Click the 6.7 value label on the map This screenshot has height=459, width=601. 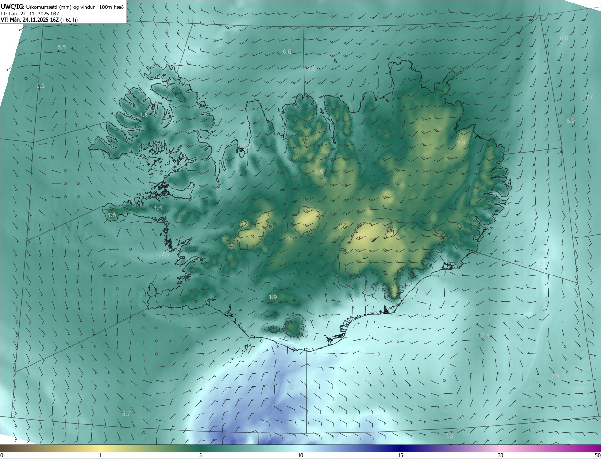click(x=126, y=413)
